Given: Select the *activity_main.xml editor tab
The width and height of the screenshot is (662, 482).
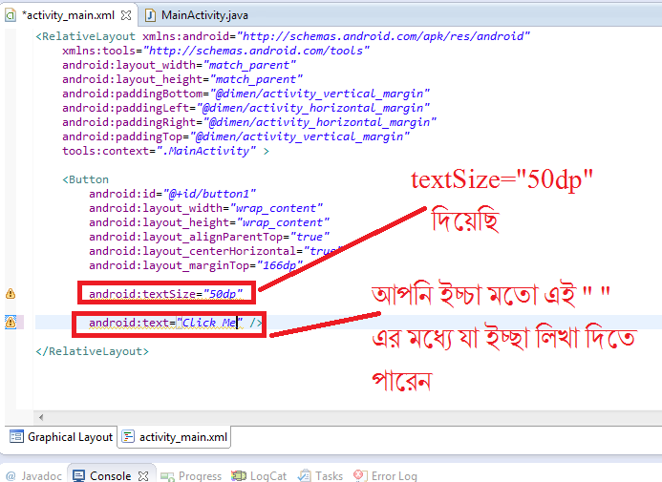Looking at the screenshot, I should [68, 15].
